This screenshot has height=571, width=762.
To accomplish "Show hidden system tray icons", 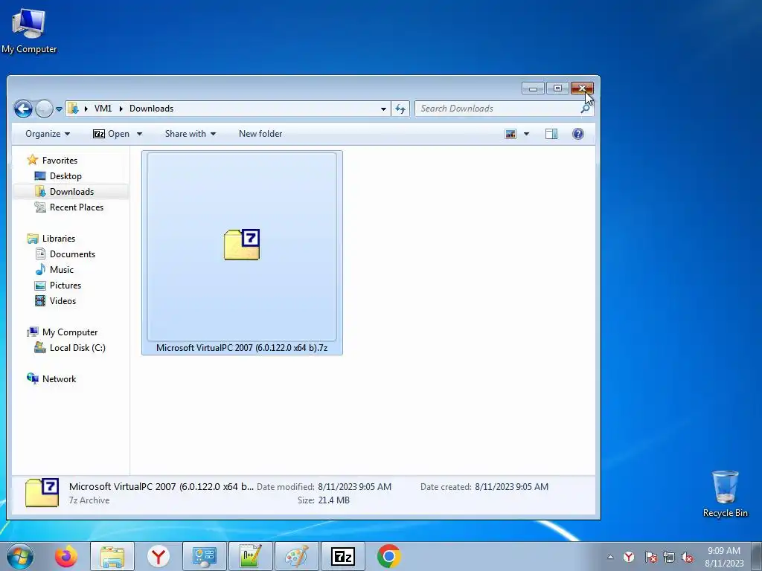I will [x=610, y=557].
